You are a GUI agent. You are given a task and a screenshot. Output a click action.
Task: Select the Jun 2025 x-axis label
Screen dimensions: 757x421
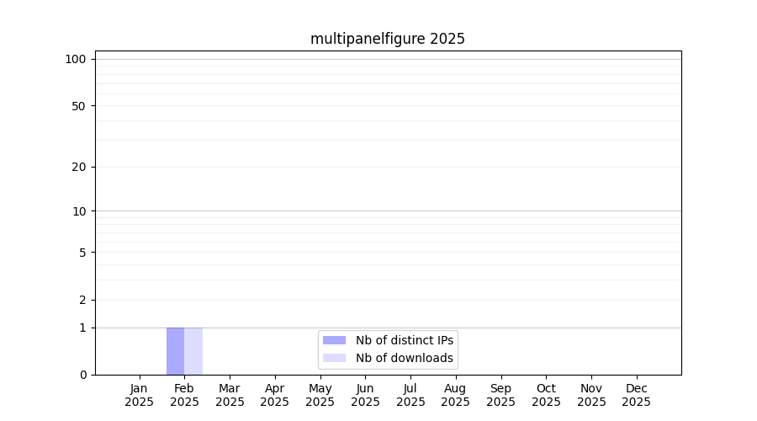pos(365,395)
